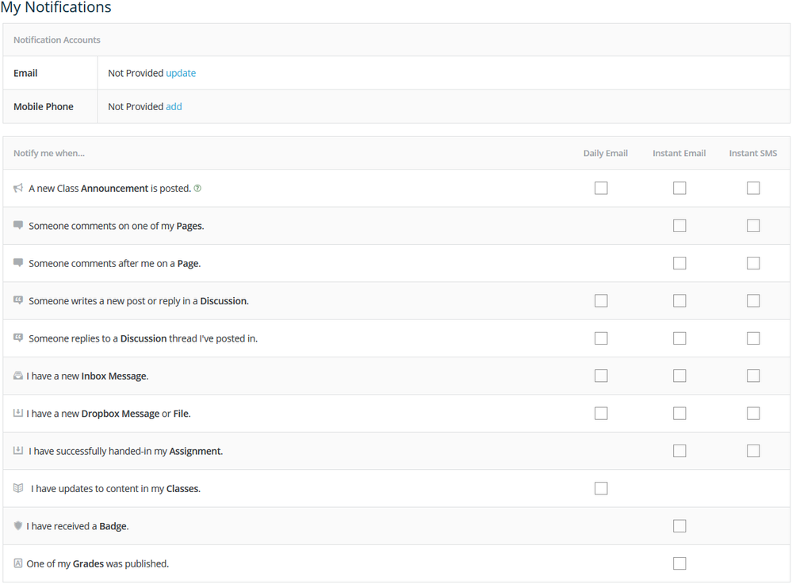Screen dimensions: 792x584
Task: Tick Instant SMS for comments after me on a Page
Action: 753,263
